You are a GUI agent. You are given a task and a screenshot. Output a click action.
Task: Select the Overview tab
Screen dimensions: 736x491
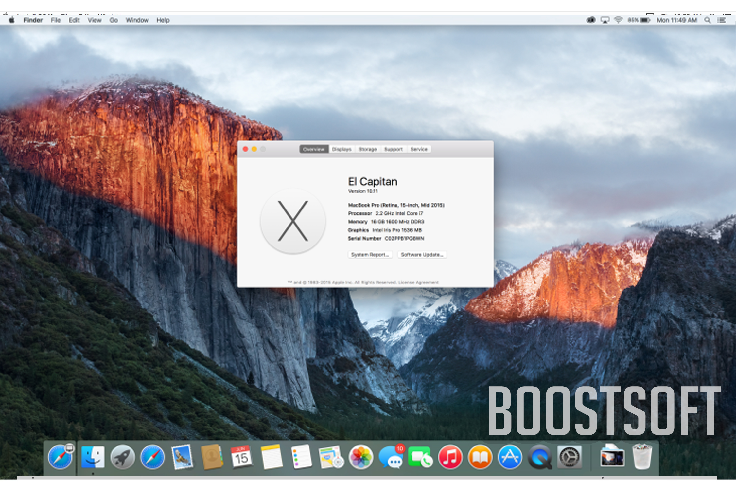[x=314, y=149]
